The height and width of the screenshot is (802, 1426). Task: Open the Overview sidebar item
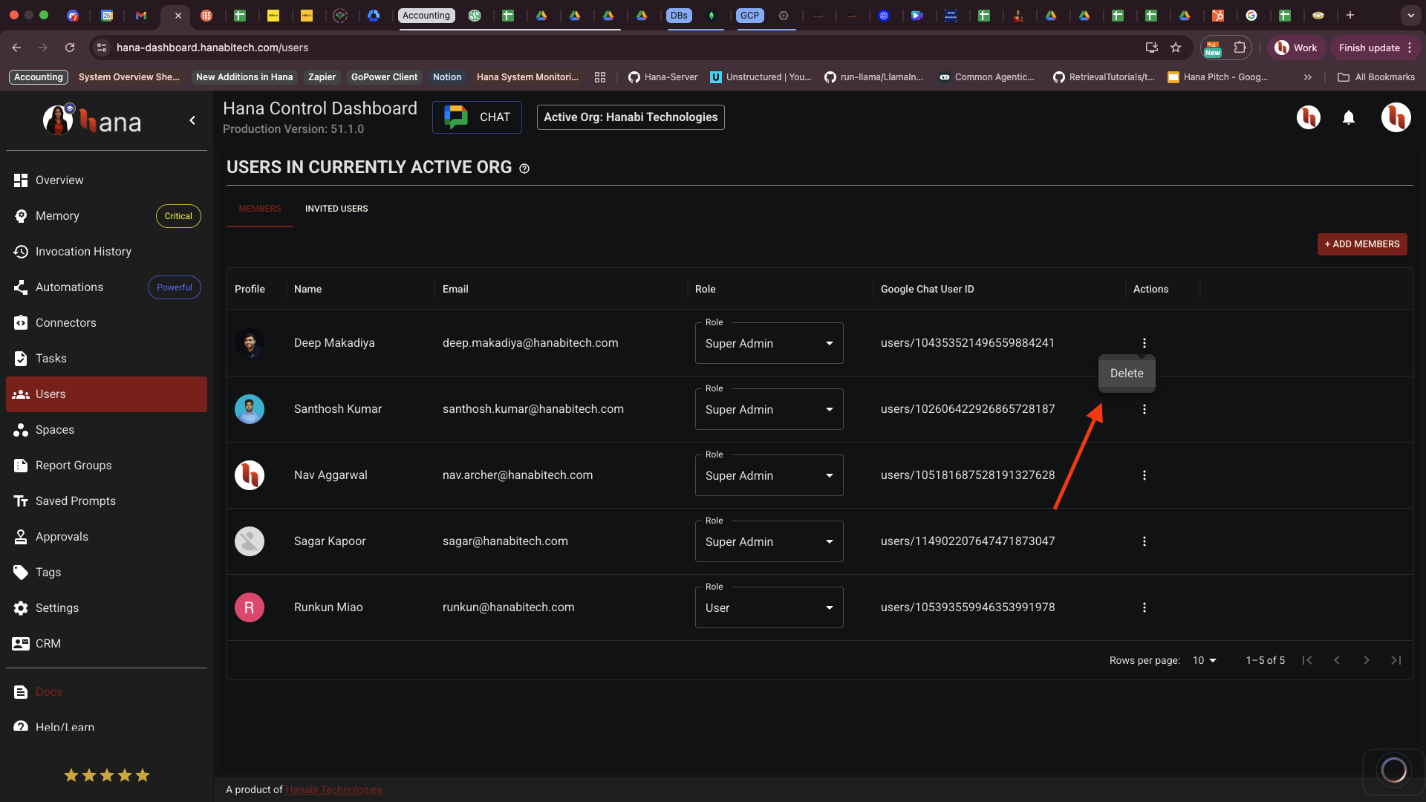tap(106, 180)
